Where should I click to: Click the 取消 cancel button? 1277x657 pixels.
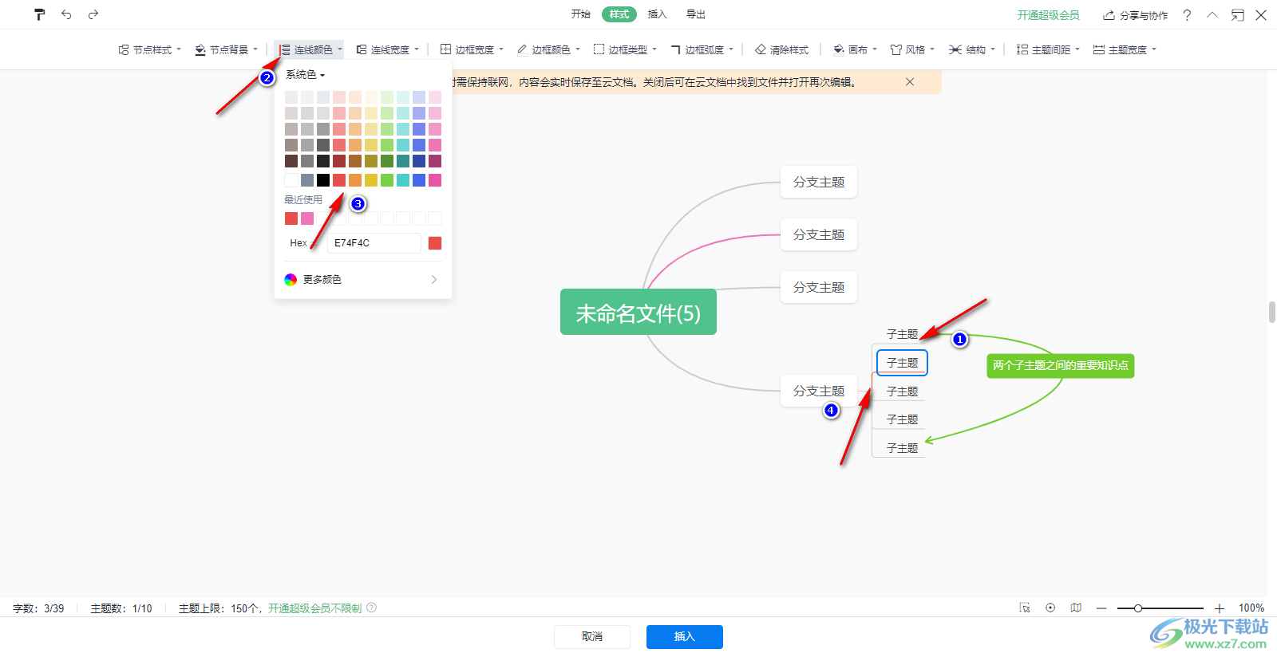tap(592, 636)
